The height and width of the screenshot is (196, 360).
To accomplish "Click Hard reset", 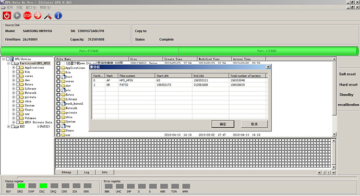I will [x=349, y=84].
